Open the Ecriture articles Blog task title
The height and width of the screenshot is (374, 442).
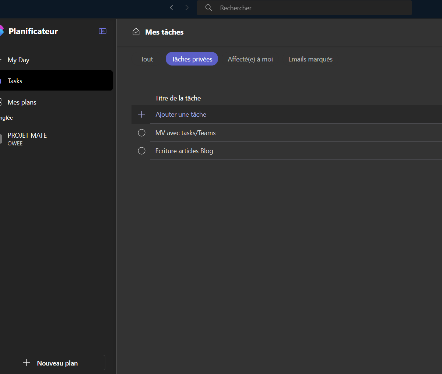pyautogui.click(x=184, y=151)
